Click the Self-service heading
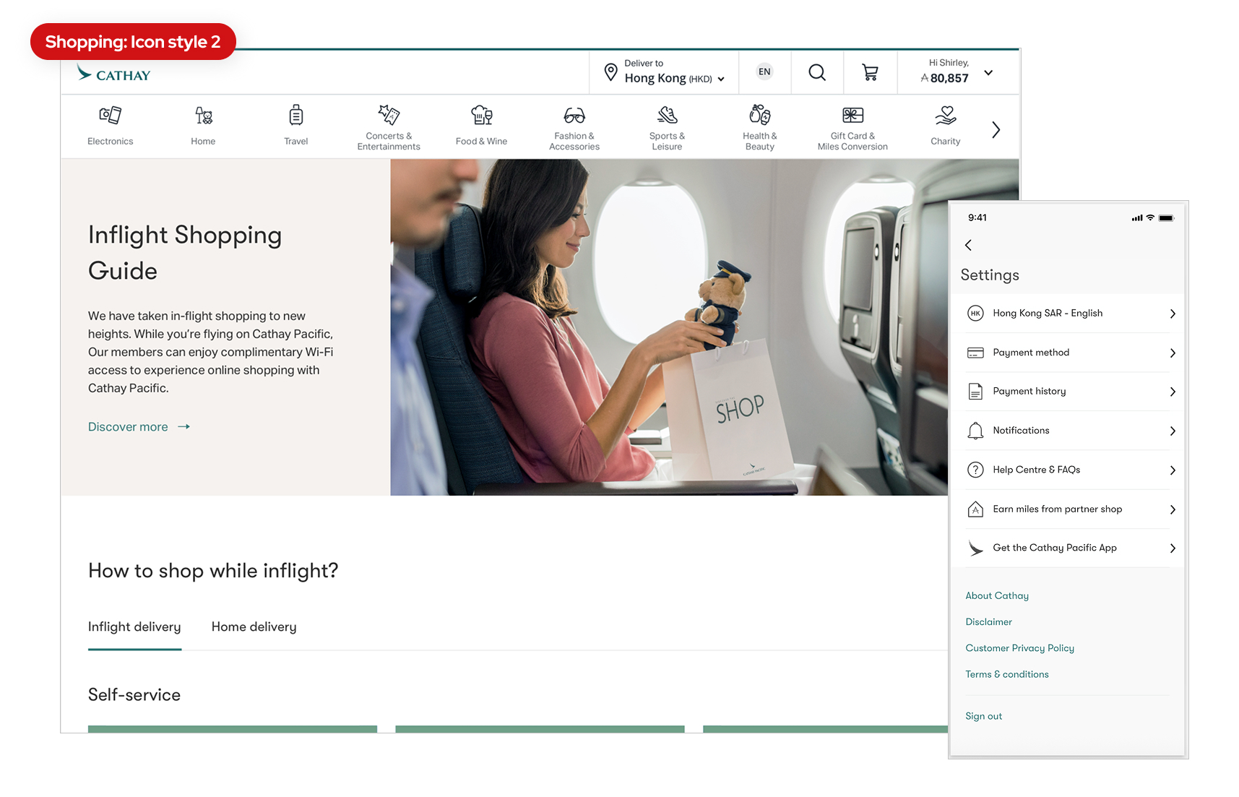Image resolution: width=1239 pixels, height=797 pixels. tap(134, 695)
